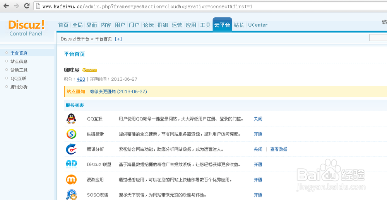
Task: Open the 应用 top menu
Action: [x=191, y=25]
